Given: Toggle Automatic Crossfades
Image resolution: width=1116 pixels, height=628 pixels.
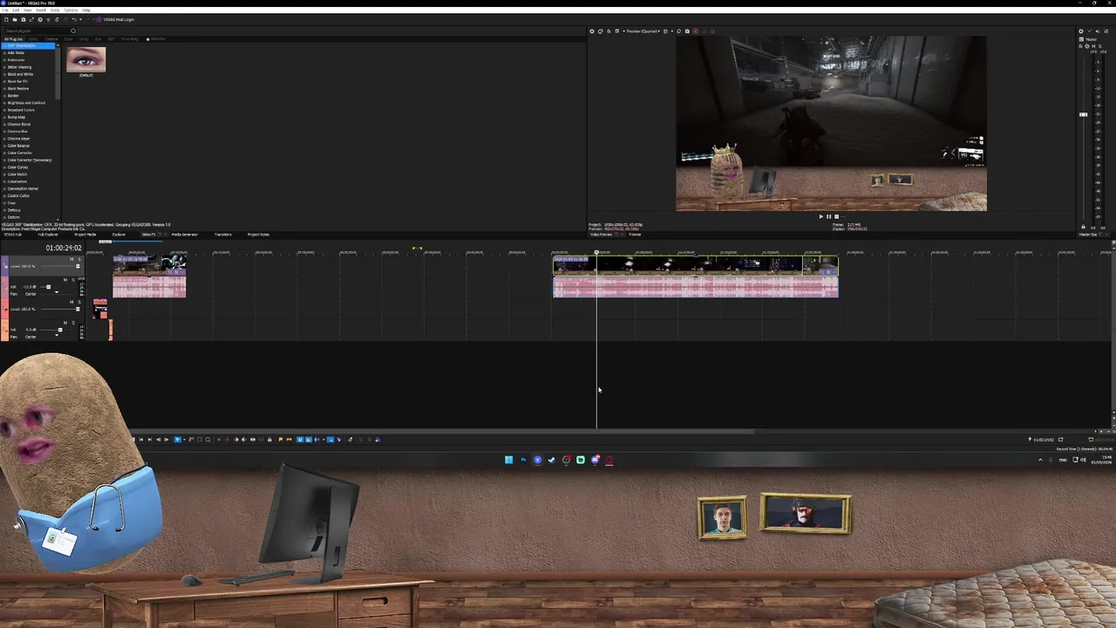Looking at the screenshot, I should click(309, 440).
